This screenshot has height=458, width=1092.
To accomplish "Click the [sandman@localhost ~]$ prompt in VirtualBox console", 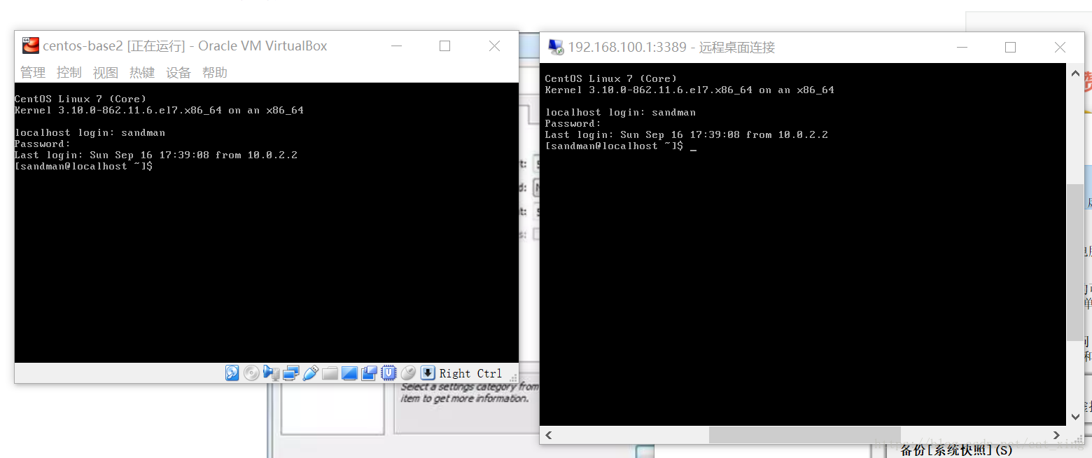I will (83, 166).
